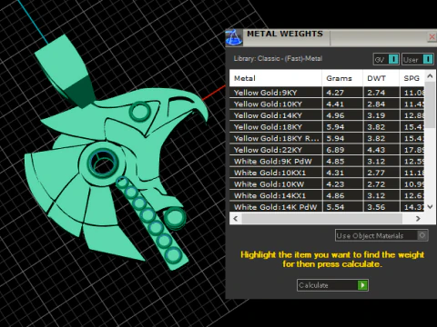Click right arrow of horizontal scrollbar

(418, 218)
